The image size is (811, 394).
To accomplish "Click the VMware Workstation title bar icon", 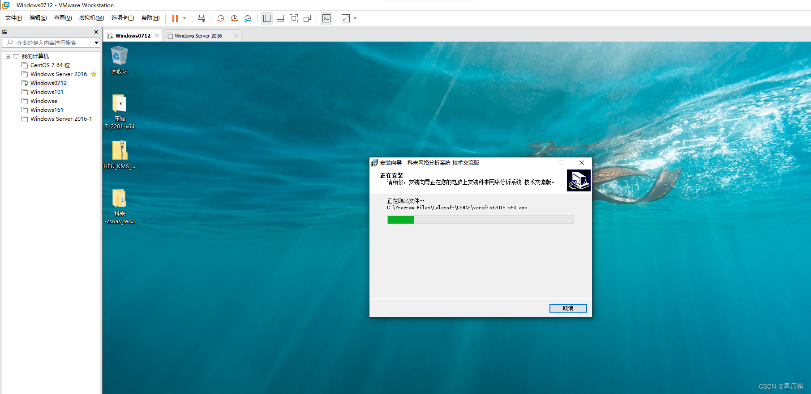I will (x=6, y=5).
